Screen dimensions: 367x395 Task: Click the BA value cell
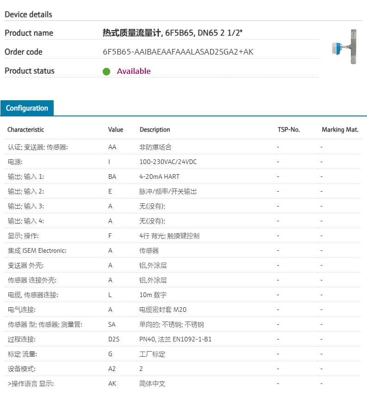(112, 177)
